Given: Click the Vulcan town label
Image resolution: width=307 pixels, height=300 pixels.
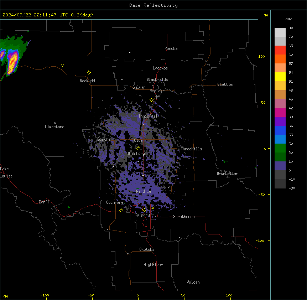Looking at the screenshot, I should 193,282.
